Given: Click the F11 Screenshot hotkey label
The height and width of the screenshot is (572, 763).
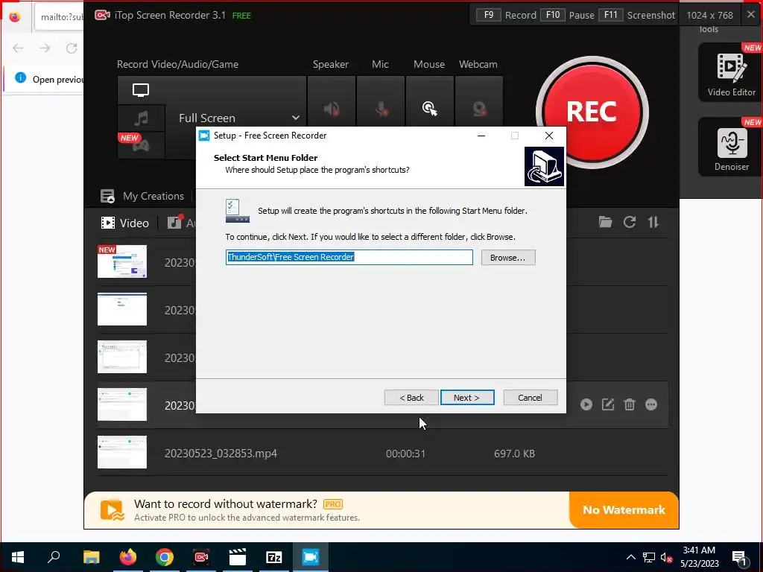Looking at the screenshot, I should coord(637,15).
